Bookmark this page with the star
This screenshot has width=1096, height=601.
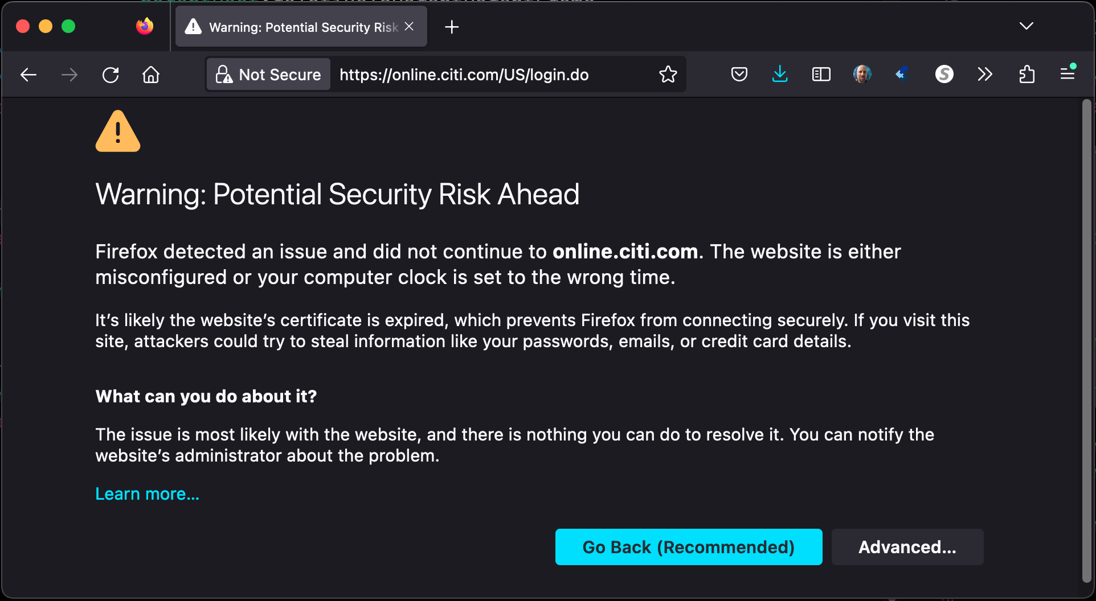coord(668,75)
